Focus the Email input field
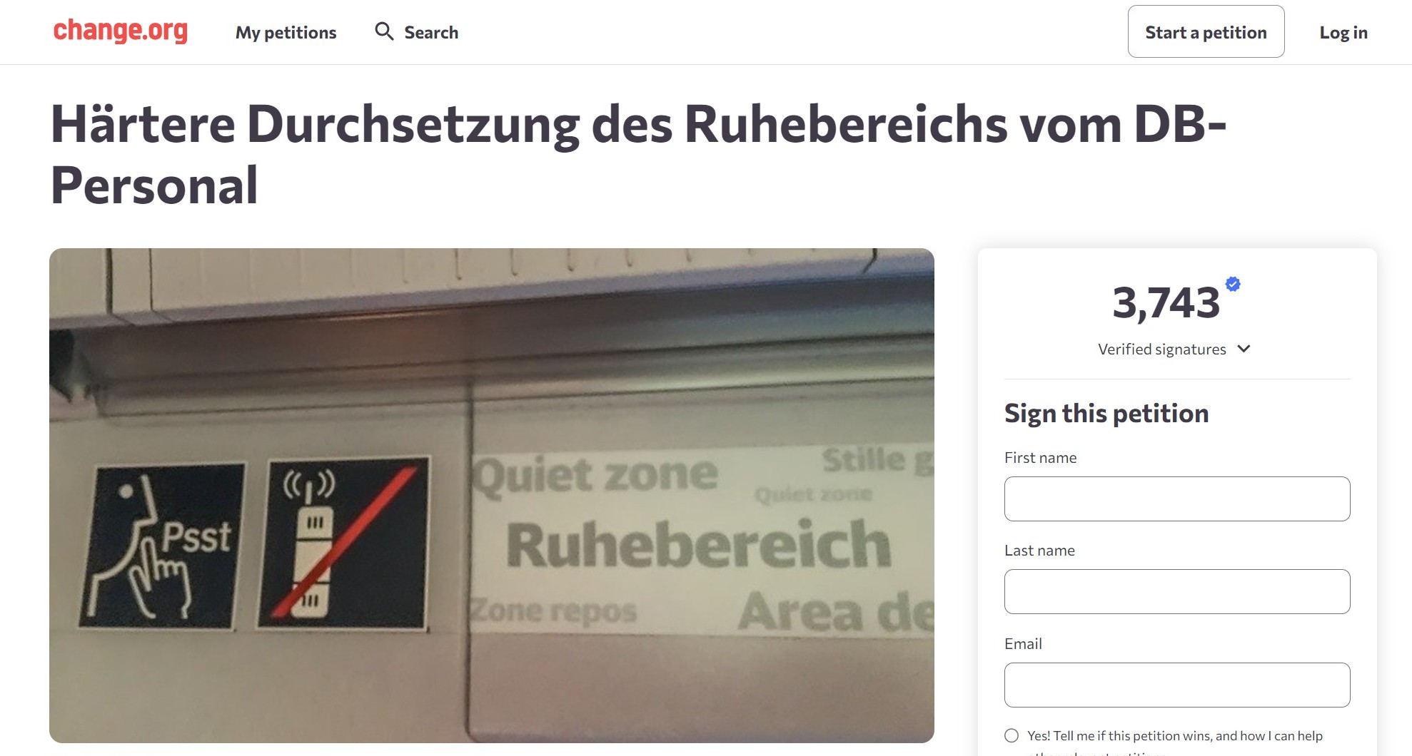Image resolution: width=1412 pixels, height=756 pixels. pos(1176,685)
